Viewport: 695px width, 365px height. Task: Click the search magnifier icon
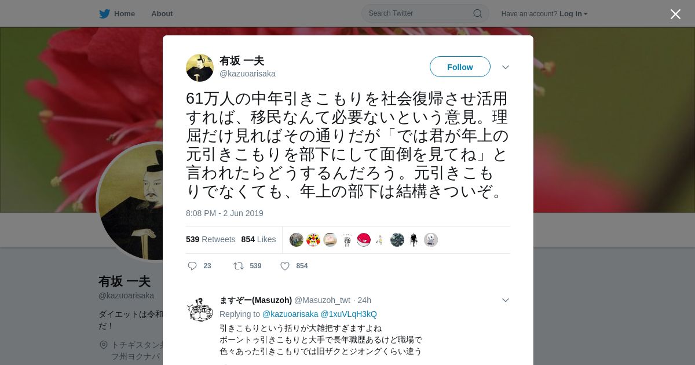pyautogui.click(x=478, y=13)
